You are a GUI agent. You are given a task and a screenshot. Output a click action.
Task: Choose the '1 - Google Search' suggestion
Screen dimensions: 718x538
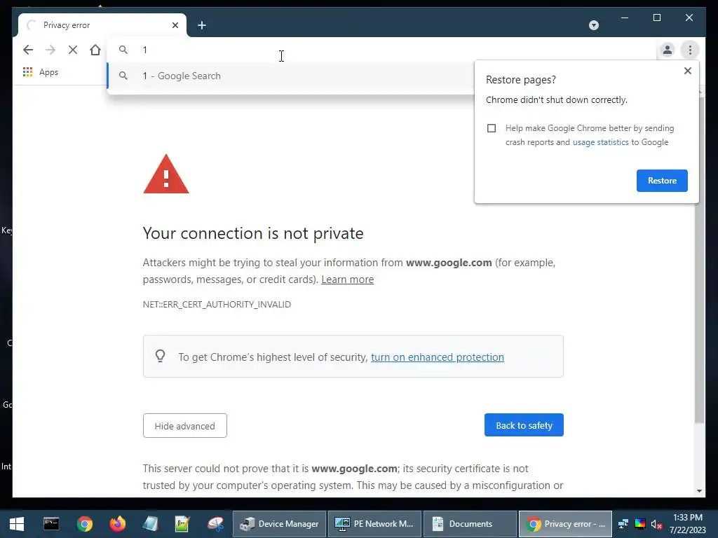[x=290, y=76]
